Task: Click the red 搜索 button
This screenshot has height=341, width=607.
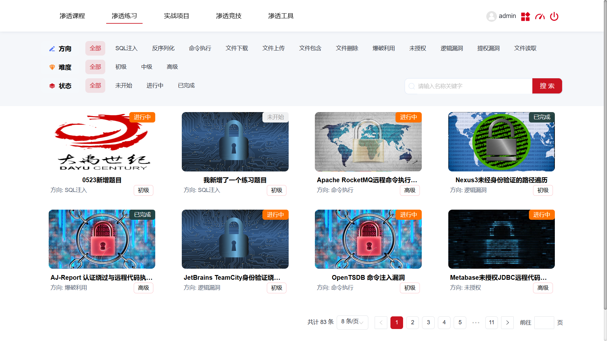Action: click(x=547, y=86)
